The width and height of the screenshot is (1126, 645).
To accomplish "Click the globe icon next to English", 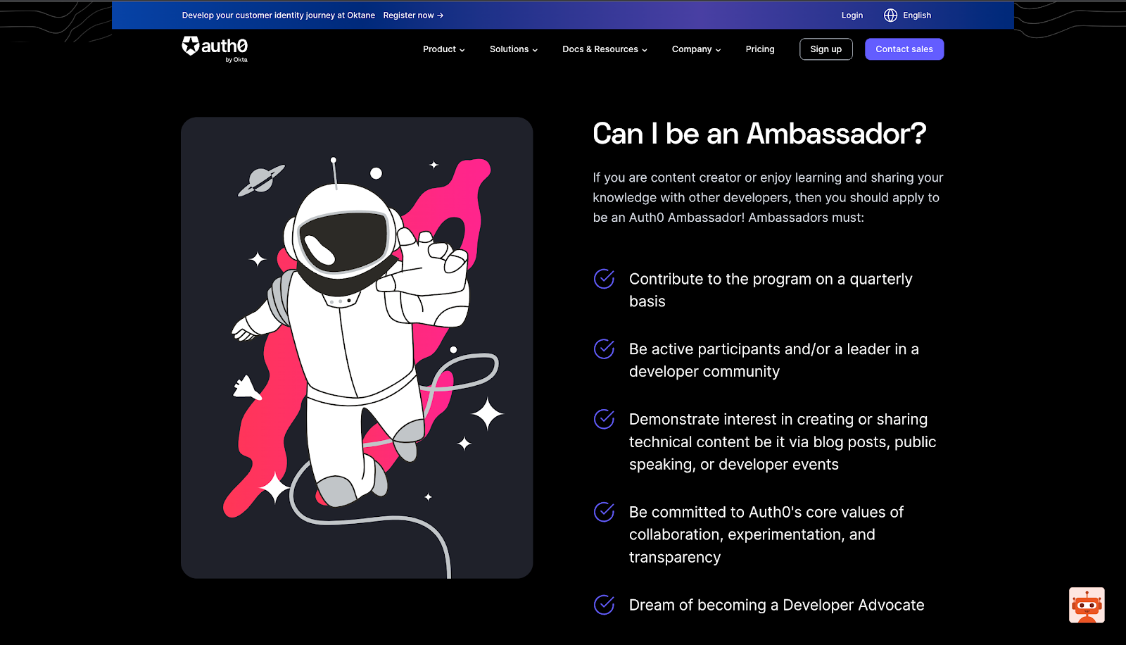I will click(890, 15).
